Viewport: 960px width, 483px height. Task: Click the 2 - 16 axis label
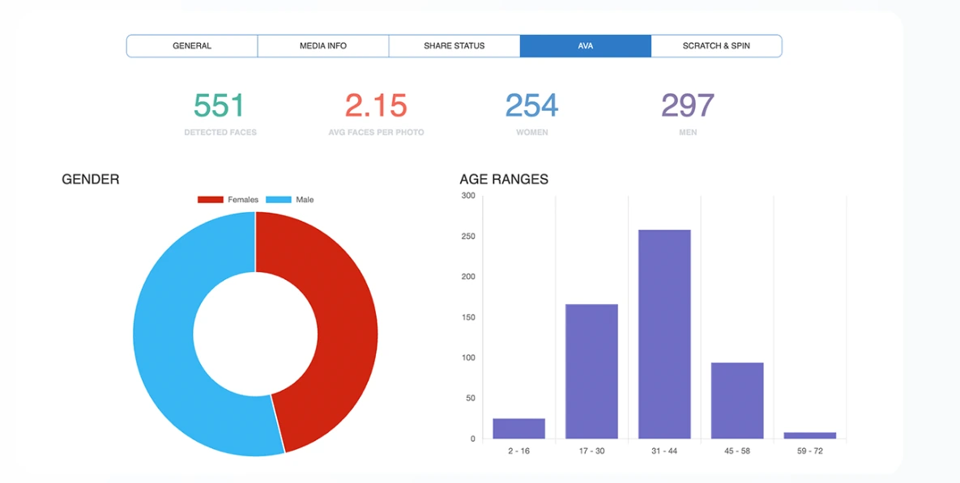518,451
